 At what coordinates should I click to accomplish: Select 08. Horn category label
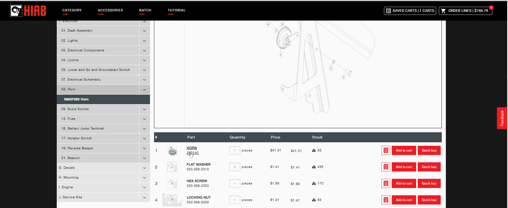(x=68, y=89)
